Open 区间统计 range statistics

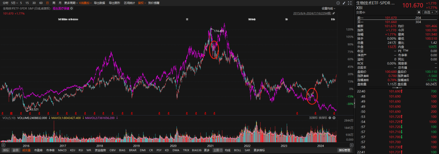[x=129, y=3]
